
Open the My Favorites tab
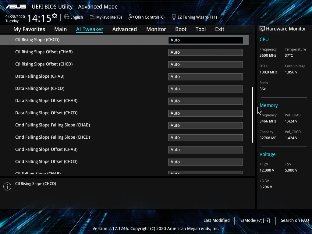(x=29, y=29)
